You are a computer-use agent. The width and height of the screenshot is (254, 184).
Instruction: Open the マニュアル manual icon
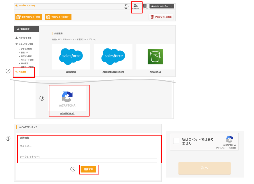(x=145, y=7)
